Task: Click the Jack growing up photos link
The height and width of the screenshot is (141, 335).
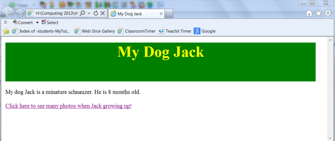Action: point(68,106)
